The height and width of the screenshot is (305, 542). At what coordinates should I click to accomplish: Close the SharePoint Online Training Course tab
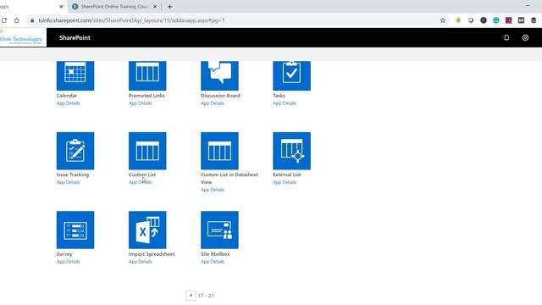pyautogui.click(x=155, y=7)
